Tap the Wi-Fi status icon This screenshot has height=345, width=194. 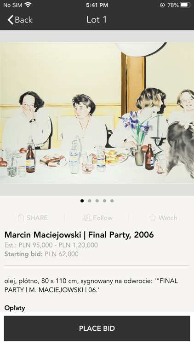click(x=28, y=5)
